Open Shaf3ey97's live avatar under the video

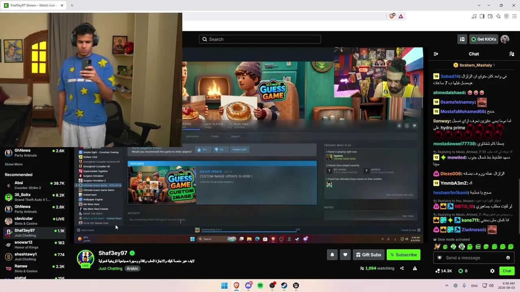point(86,259)
